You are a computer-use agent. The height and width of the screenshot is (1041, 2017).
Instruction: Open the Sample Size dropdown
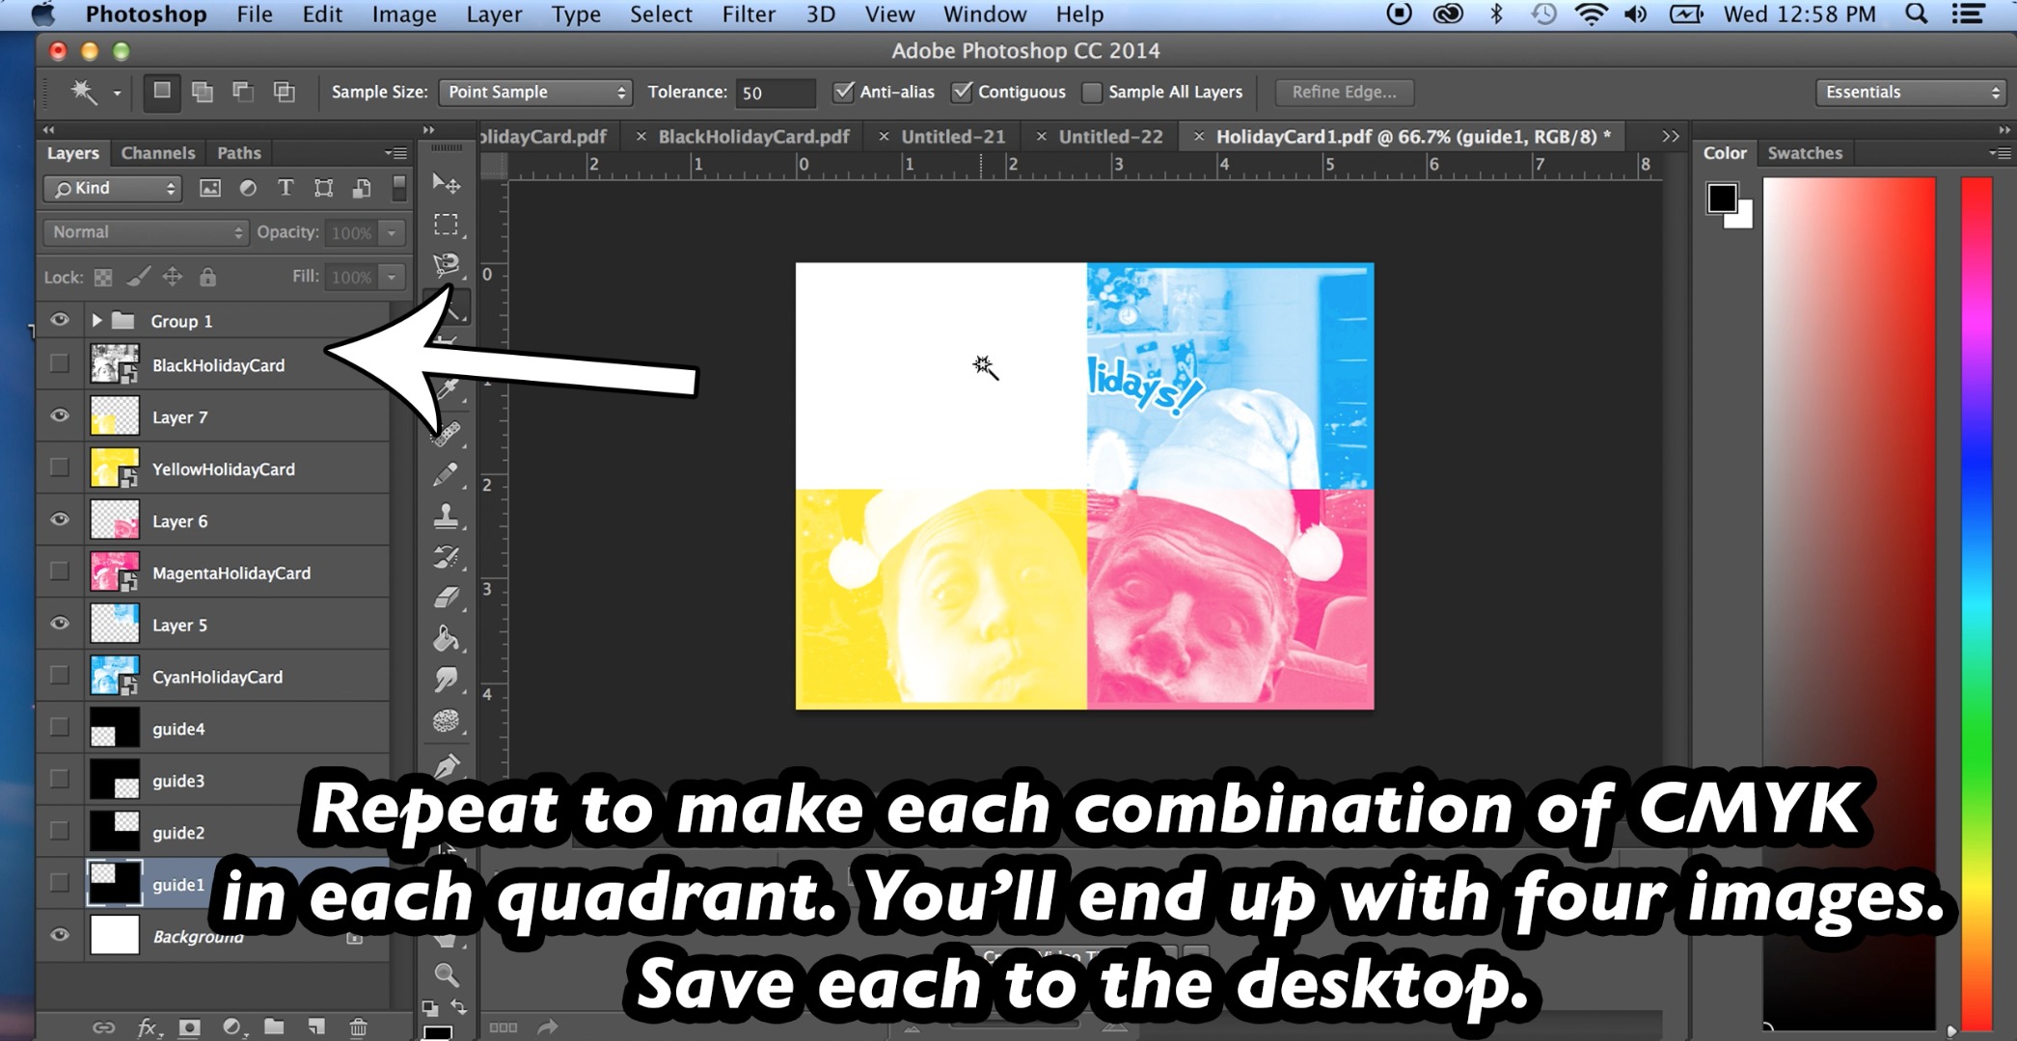click(x=534, y=92)
